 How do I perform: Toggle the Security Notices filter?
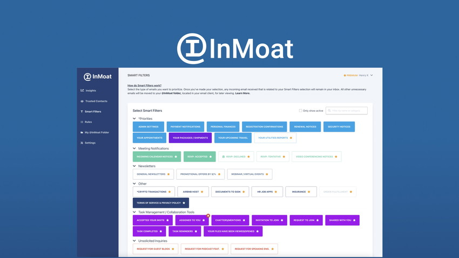click(x=339, y=127)
